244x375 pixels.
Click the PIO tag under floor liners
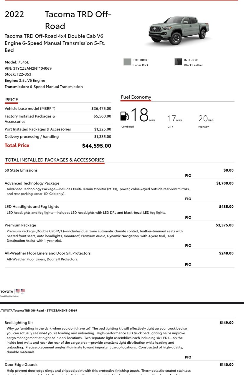coord(188,265)
